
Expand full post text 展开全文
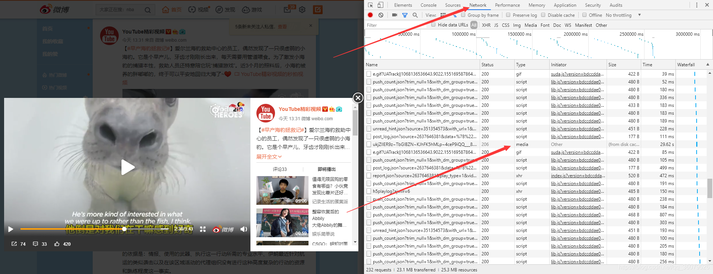[x=269, y=157]
